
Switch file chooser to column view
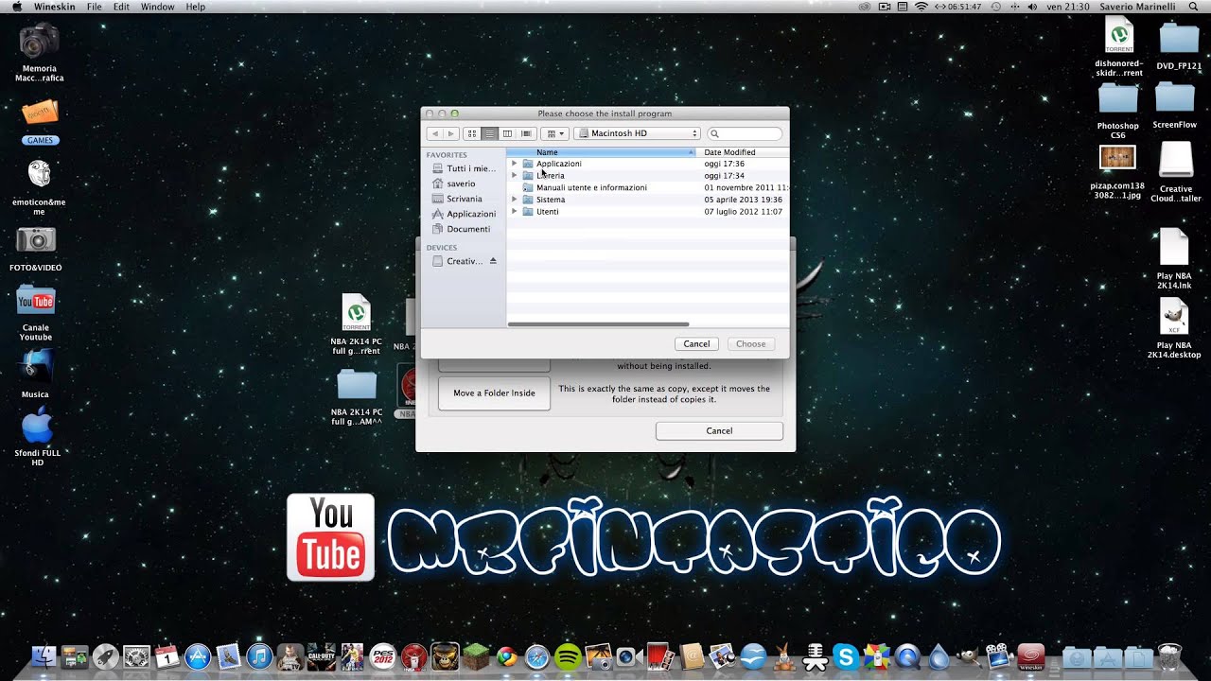click(508, 133)
